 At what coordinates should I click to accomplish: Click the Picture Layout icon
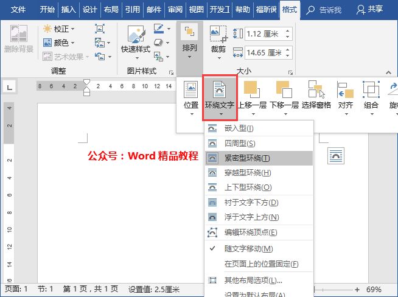click(158, 57)
